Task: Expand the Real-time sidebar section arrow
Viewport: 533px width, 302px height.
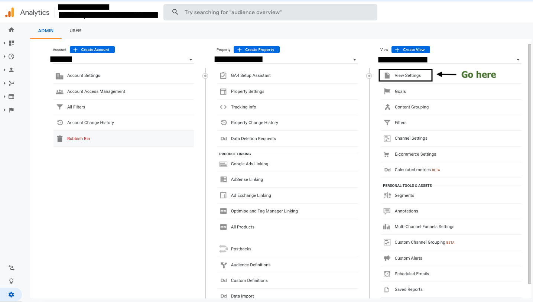Action: (x=4, y=56)
